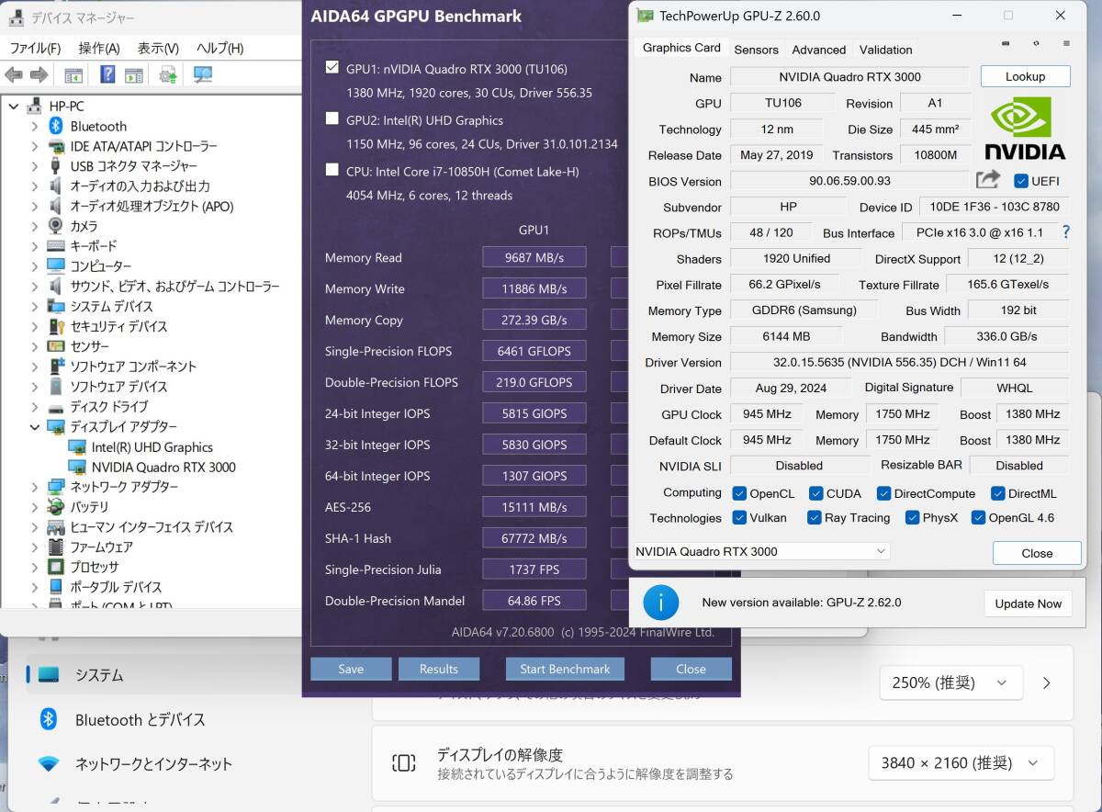Uncheck the GPU1 Quadro RTX 3000 checkbox

[x=332, y=69]
